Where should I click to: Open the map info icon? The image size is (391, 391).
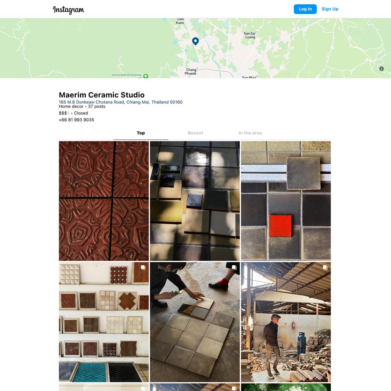[382, 68]
